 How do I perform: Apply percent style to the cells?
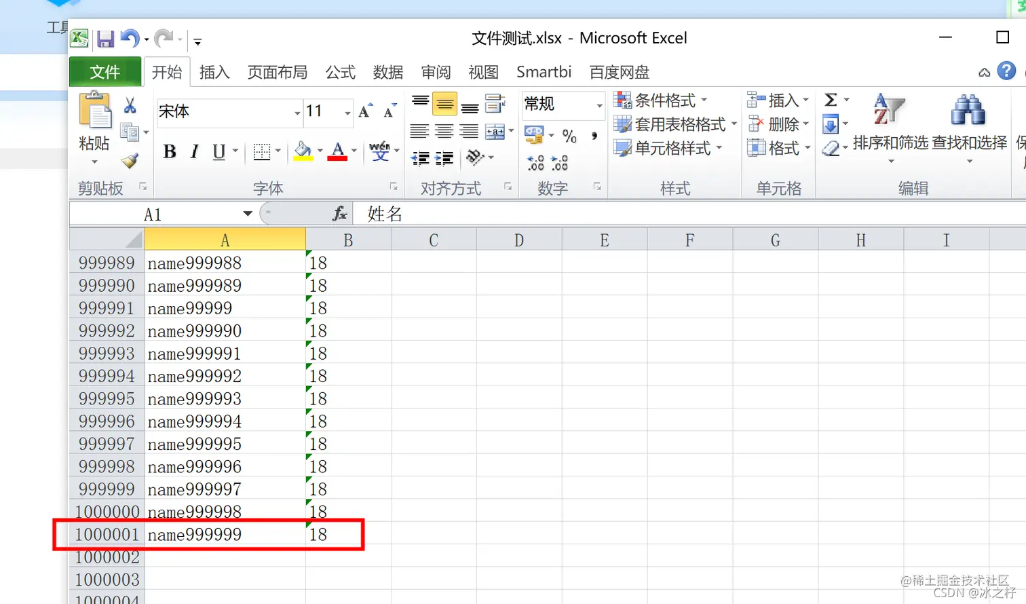pos(569,136)
